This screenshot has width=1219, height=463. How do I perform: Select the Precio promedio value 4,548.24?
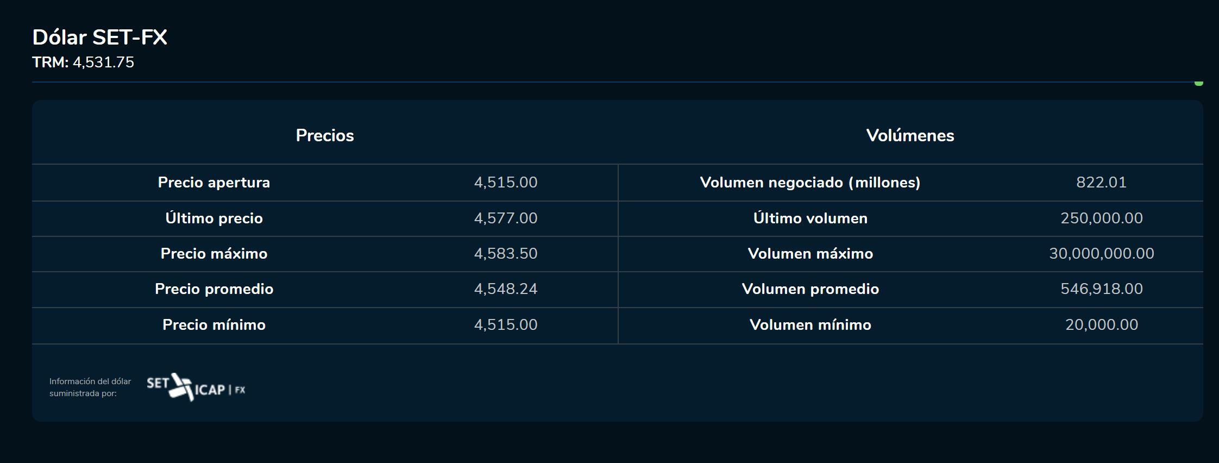(x=505, y=289)
